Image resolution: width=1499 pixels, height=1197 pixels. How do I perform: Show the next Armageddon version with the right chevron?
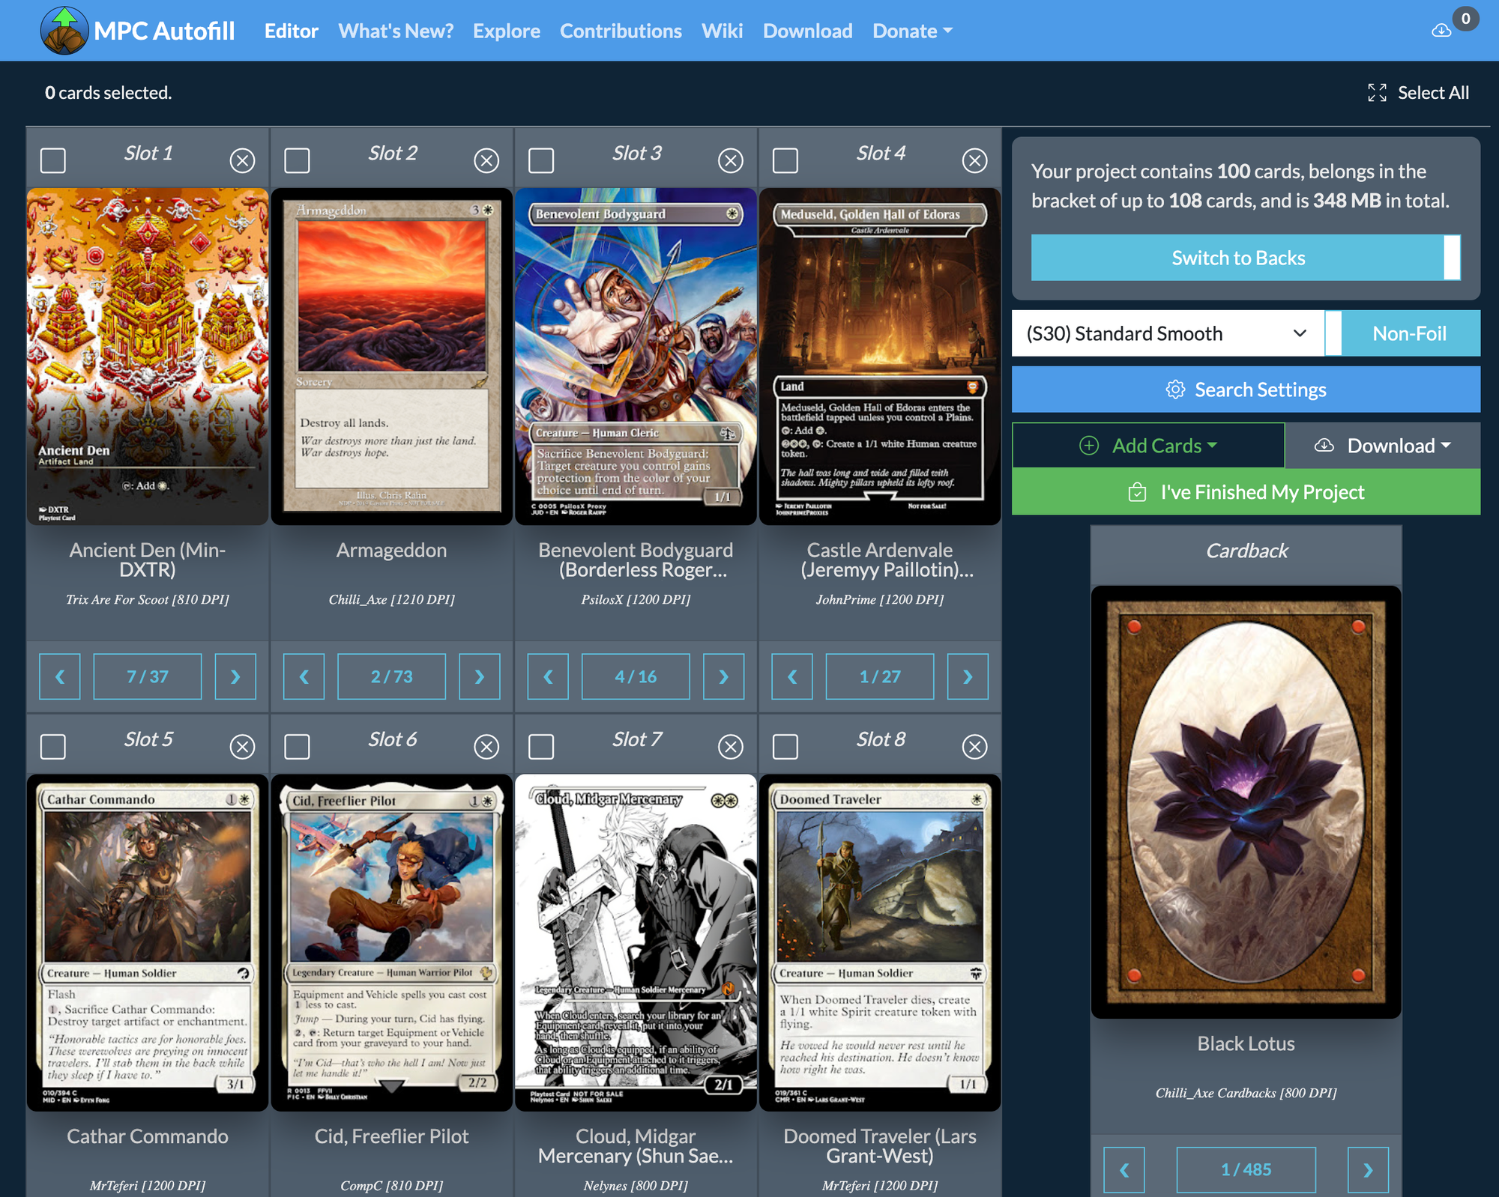[x=480, y=676]
